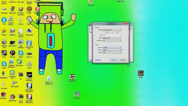The image size is (188, 106).
Task: Open the black-and-white Sm desktop icon
Action: coord(72,77)
